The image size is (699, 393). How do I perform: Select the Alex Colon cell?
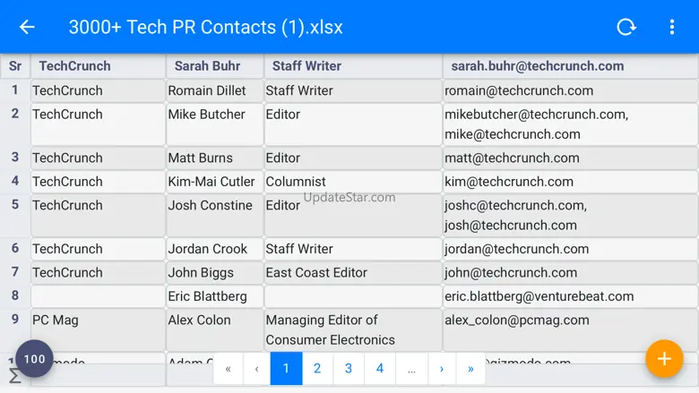click(215, 329)
